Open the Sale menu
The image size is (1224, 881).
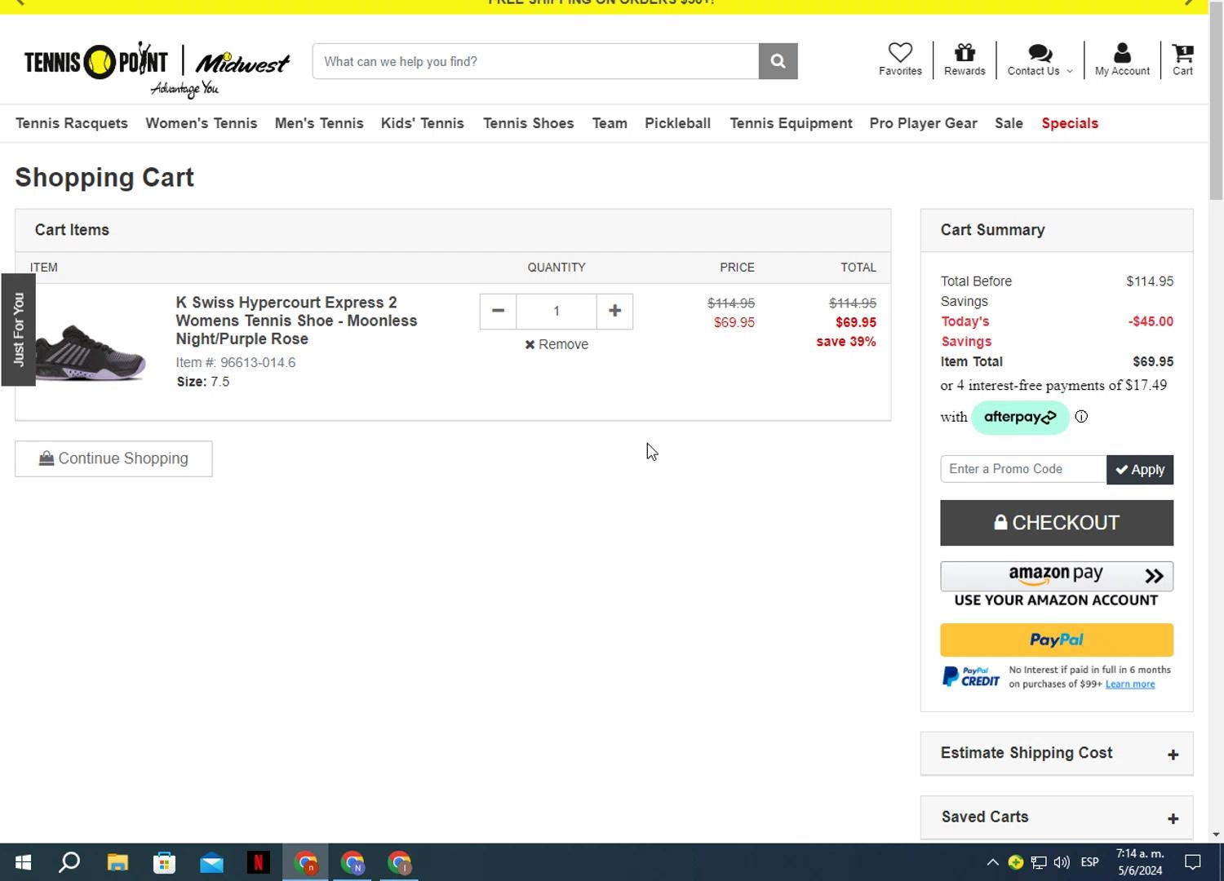[1009, 123]
